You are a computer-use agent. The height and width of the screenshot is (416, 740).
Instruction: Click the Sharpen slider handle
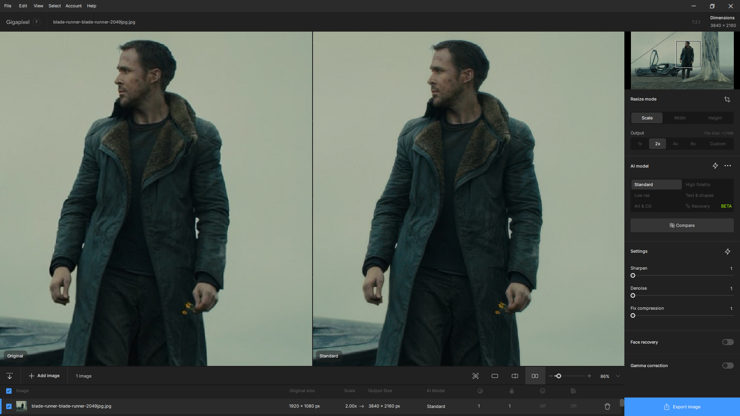pos(633,275)
